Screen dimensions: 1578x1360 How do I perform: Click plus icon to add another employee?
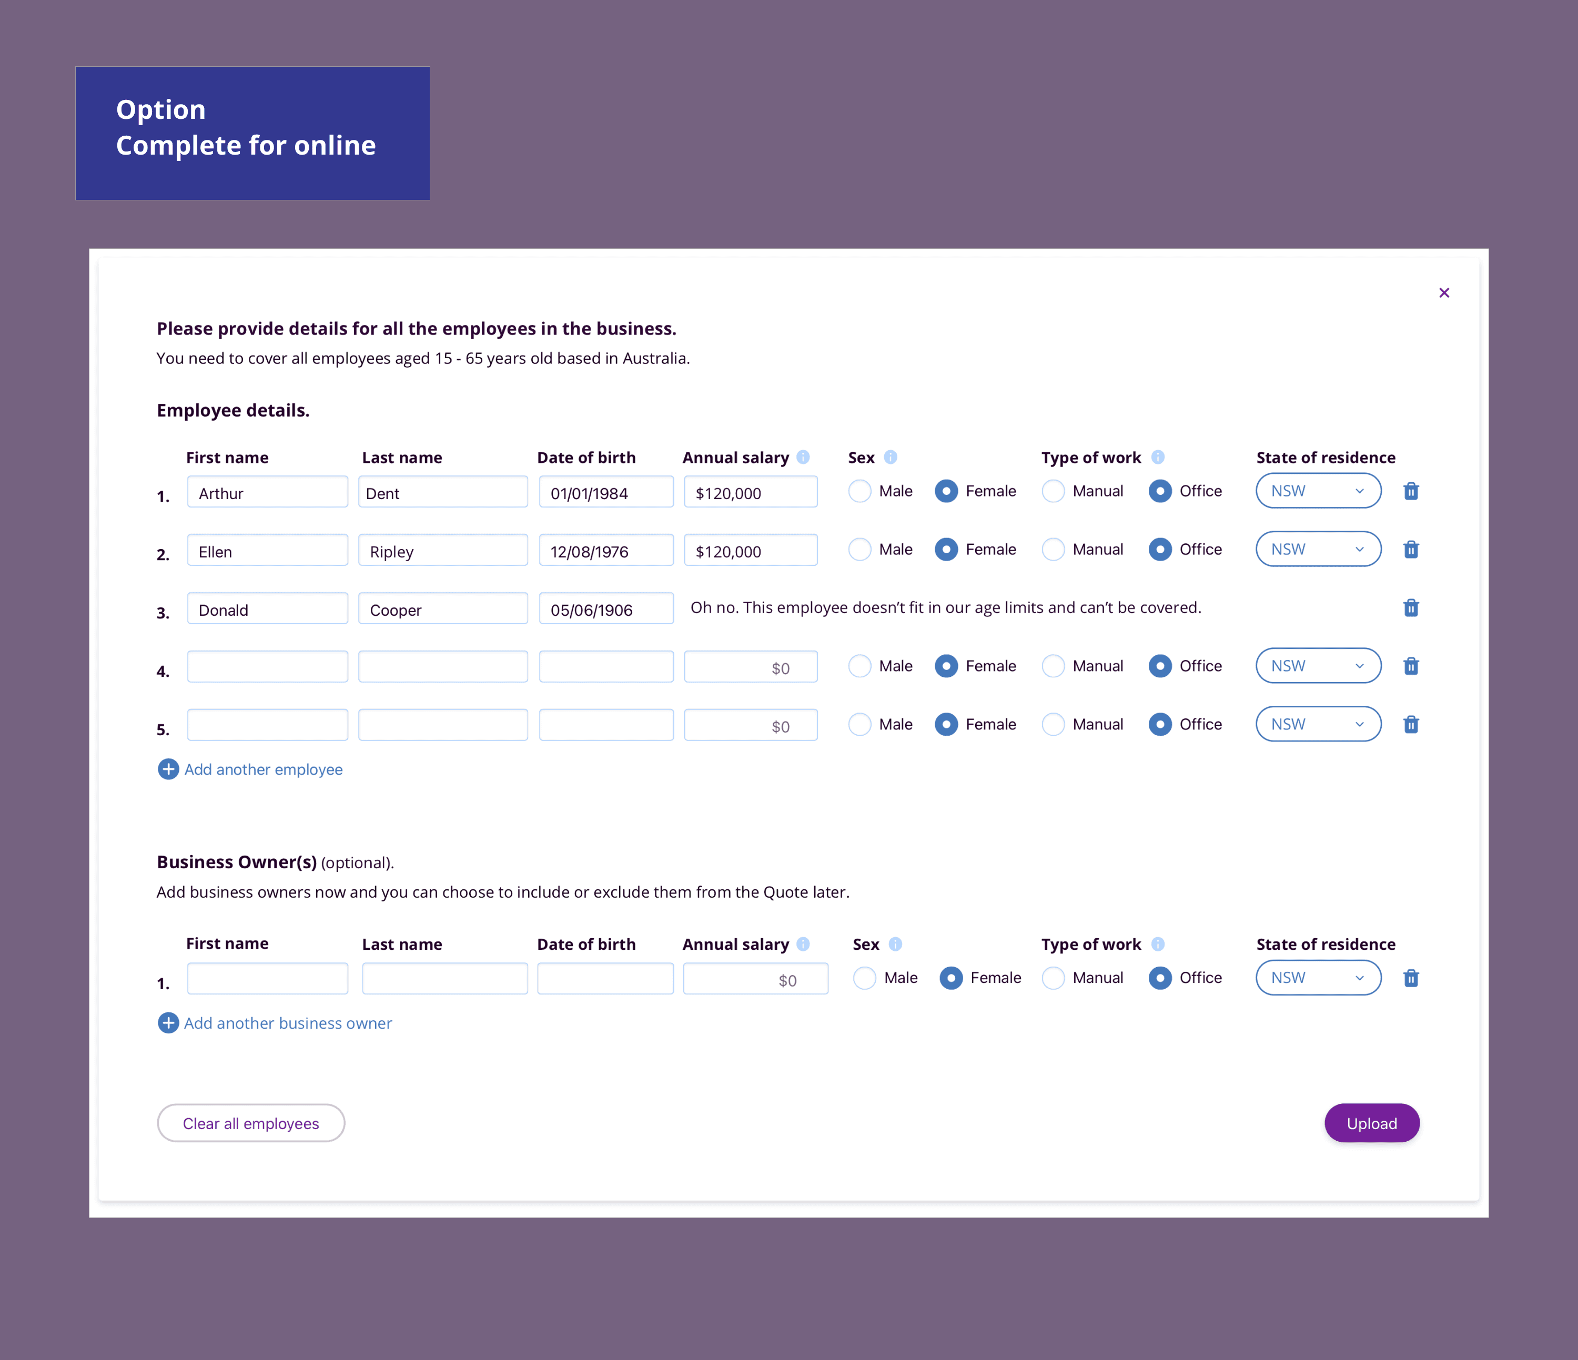coord(168,769)
